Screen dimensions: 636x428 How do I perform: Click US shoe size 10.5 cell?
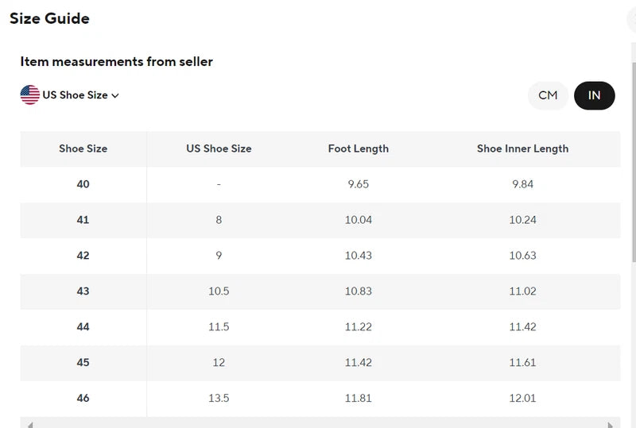[219, 291]
